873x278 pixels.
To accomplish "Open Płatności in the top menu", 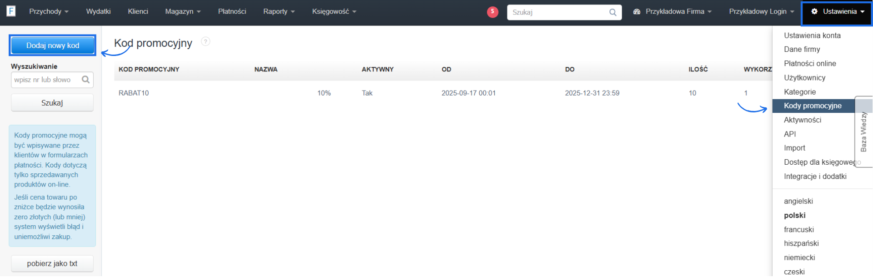I will (x=232, y=11).
